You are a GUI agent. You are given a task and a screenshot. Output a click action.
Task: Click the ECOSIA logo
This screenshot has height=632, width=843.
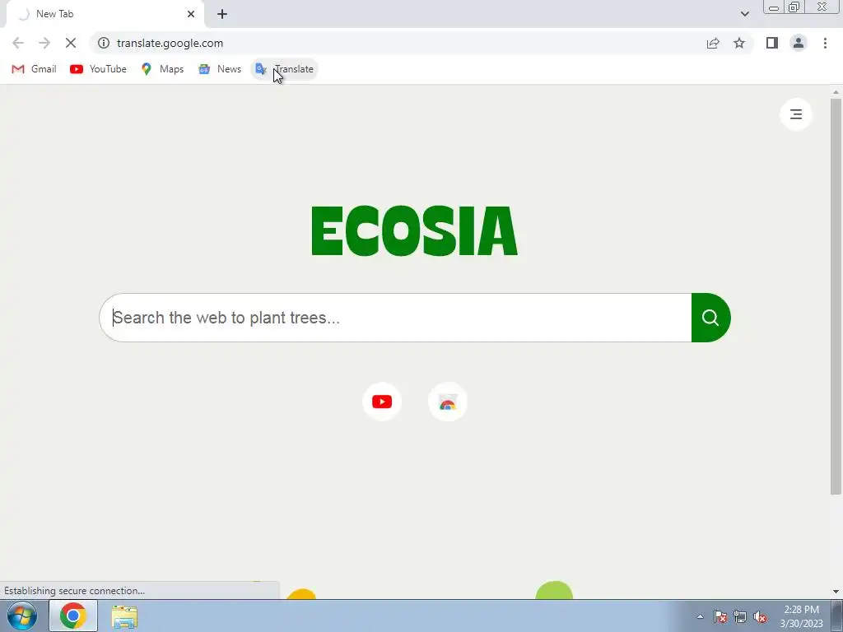click(415, 230)
